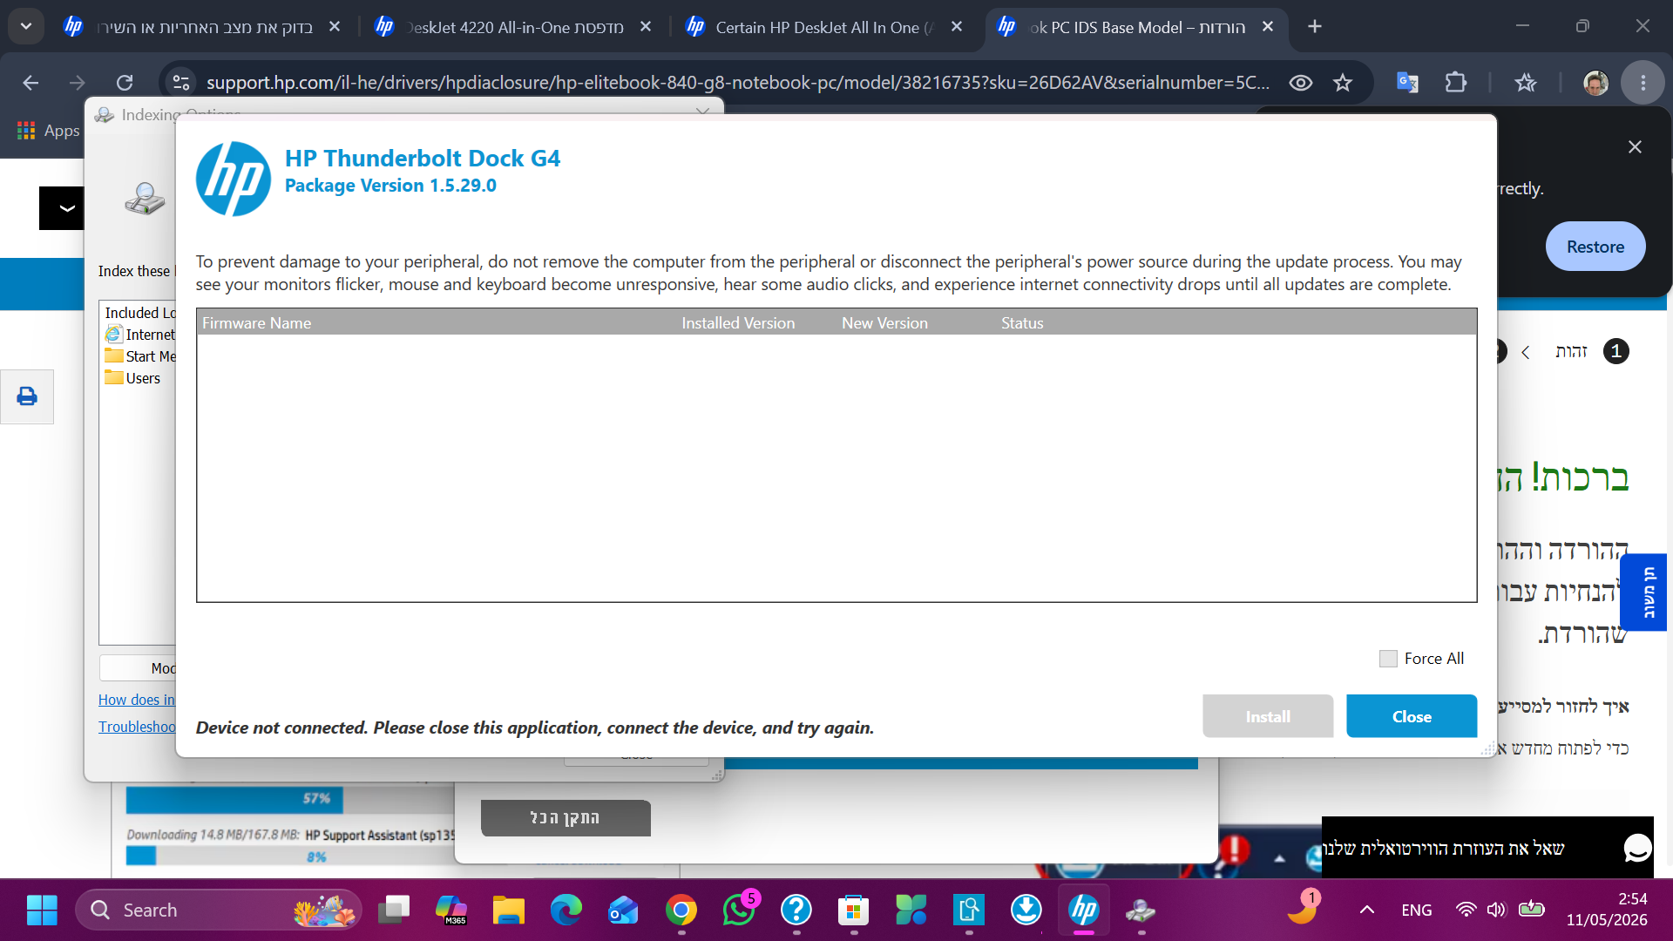Open the clock and date 2:54 panel
This screenshot has width=1673, height=941.
point(1607,910)
